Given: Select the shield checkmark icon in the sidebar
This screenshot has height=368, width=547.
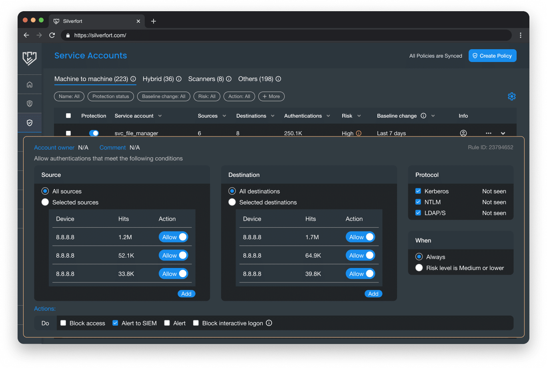Looking at the screenshot, I should 30,123.
